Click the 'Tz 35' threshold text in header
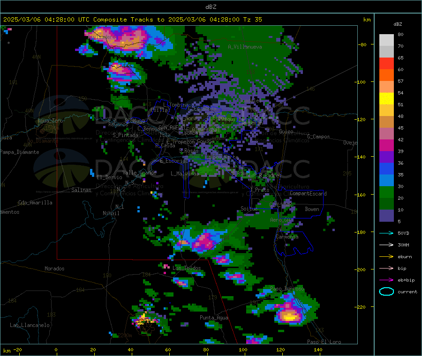Image resolution: width=422 pixels, height=356 pixels. point(252,20)
